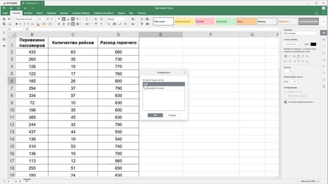Click the comments icon in left sidebar
This screenshot has width=328, height=184.
point(4,39)
